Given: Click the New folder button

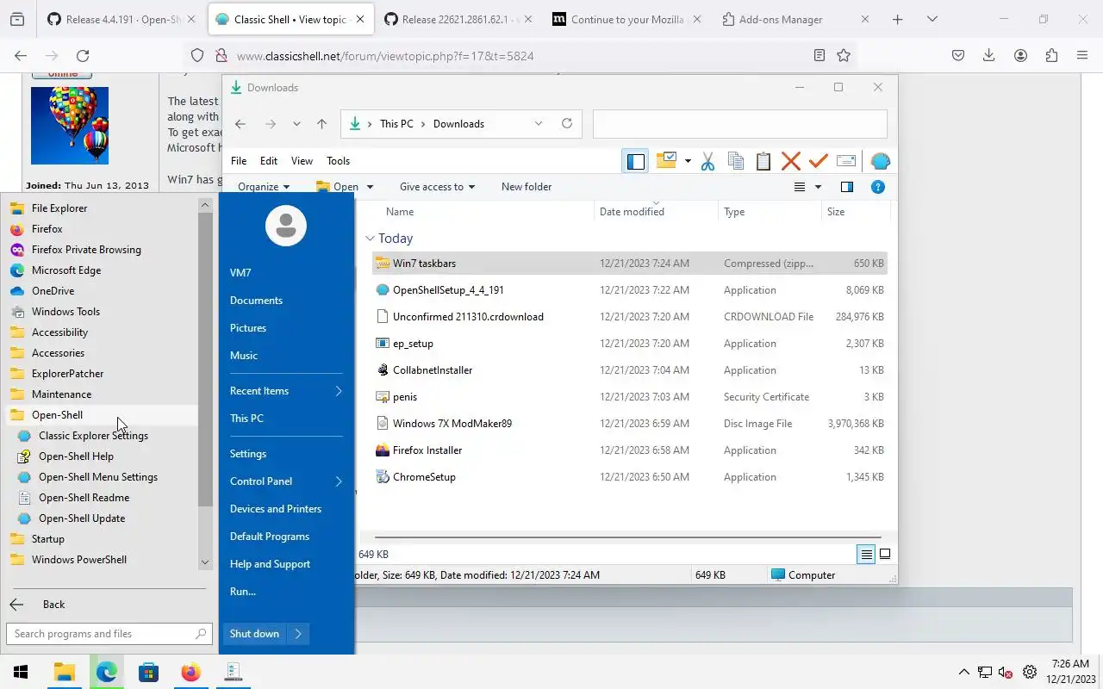Looking at the screenshot, I should tap(527, 187).
